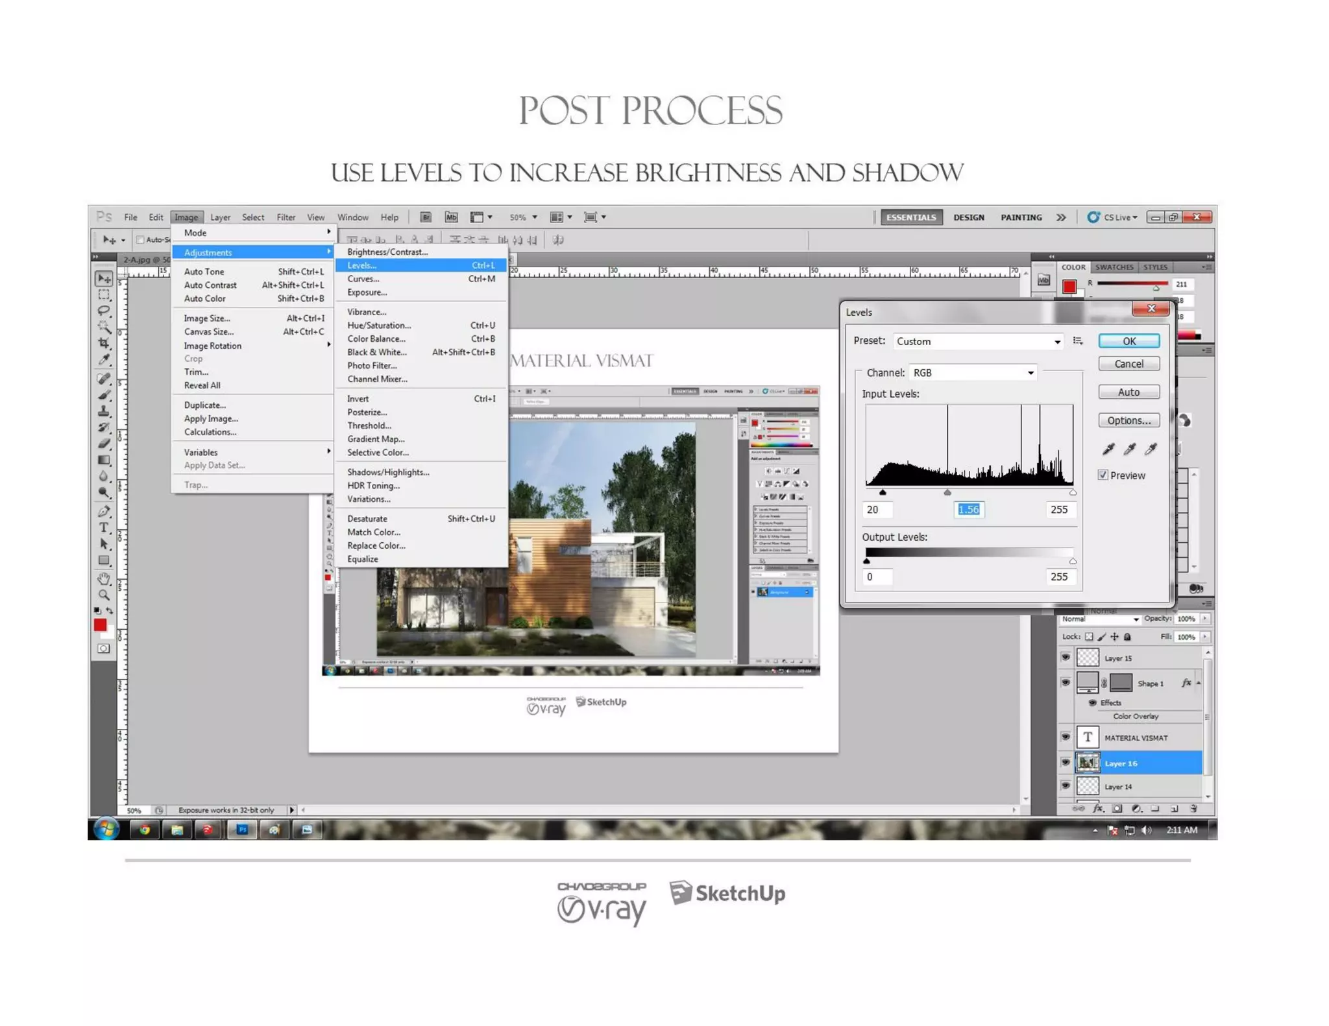Launch Bridge from the Br icon

pos(426,217)
